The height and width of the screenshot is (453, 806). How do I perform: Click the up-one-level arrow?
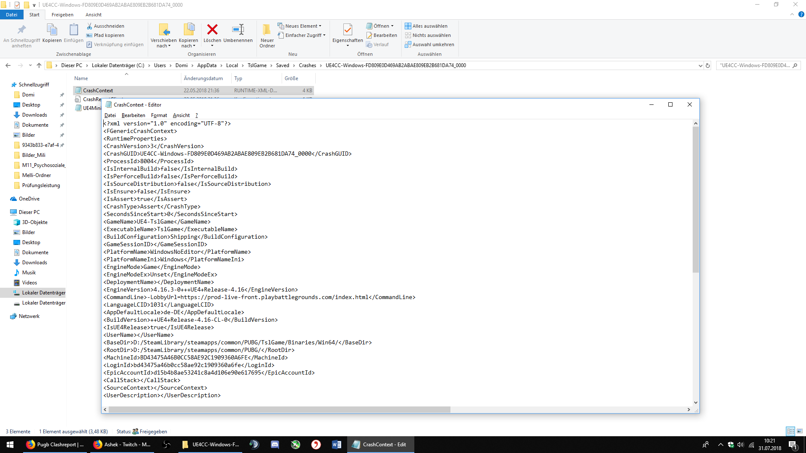coord(39,65)
